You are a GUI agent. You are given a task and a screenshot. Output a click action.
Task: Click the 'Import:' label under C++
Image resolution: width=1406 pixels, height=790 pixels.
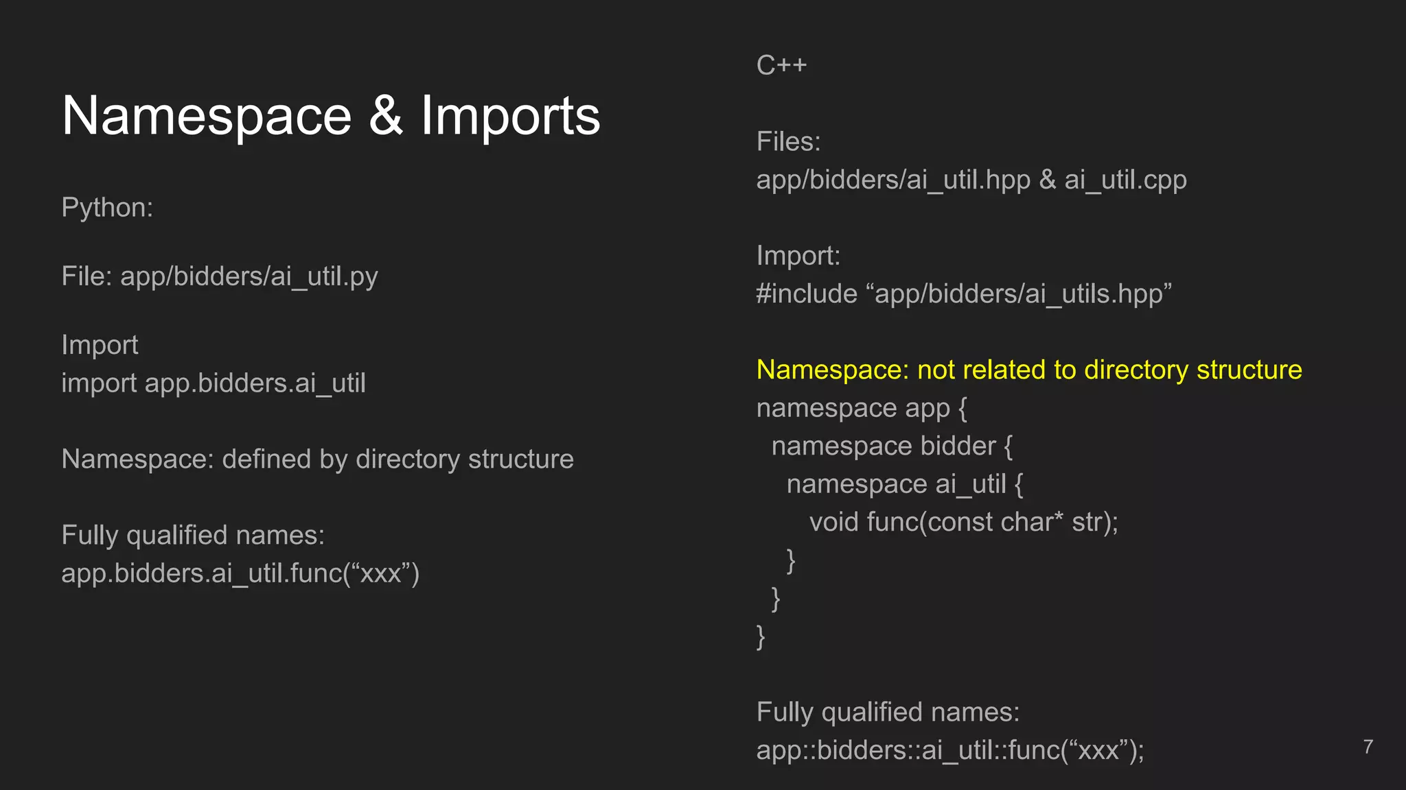click(x=798, y=256)
